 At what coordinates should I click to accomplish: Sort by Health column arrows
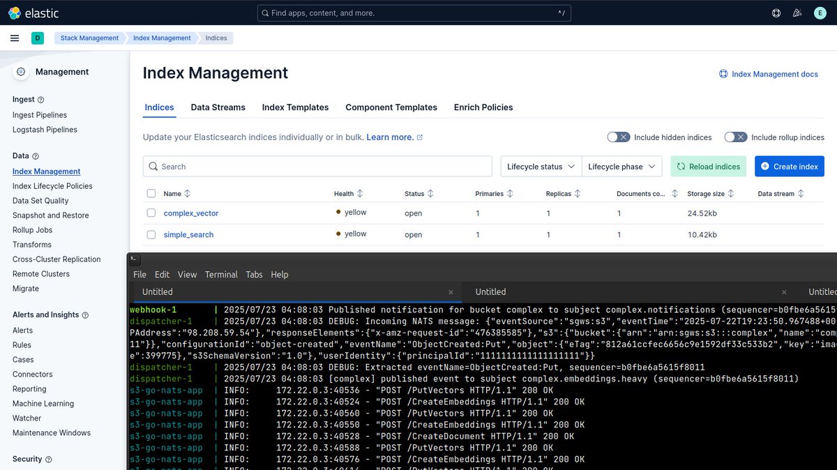359,193
